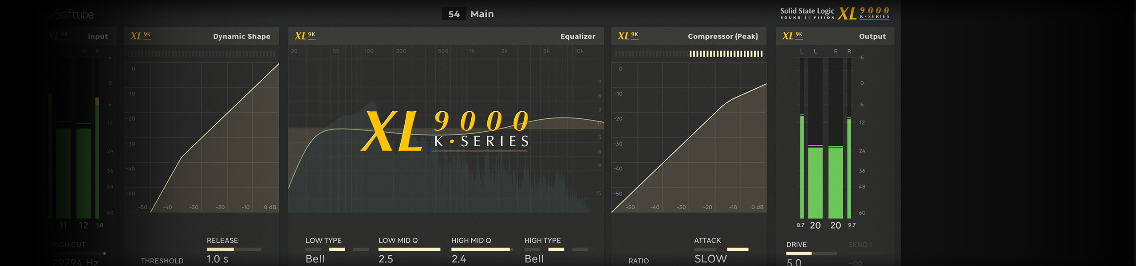Screen dimensions: 1136x266
Task: Open the channel number 54 selector
Action: 454,14
